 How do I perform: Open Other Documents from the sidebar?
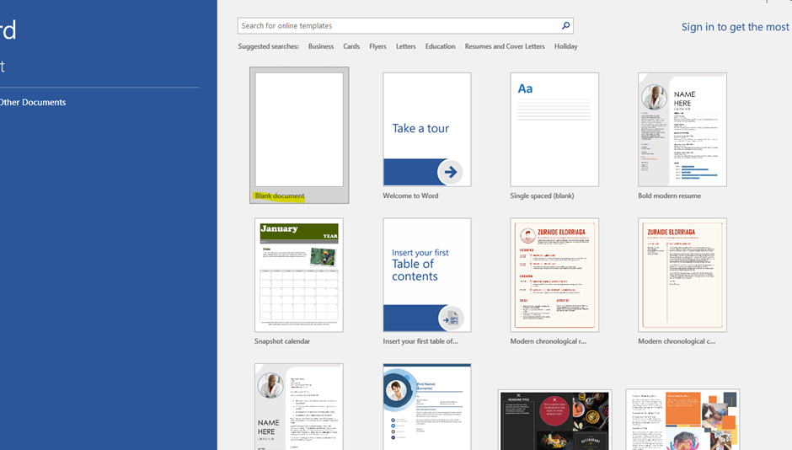(33, 102)
